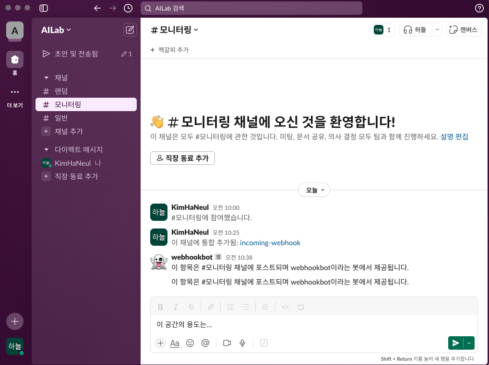Send the message with green arrow
Image resolution: width=489 pixels, height=365 pixels.
pos(455,343)
